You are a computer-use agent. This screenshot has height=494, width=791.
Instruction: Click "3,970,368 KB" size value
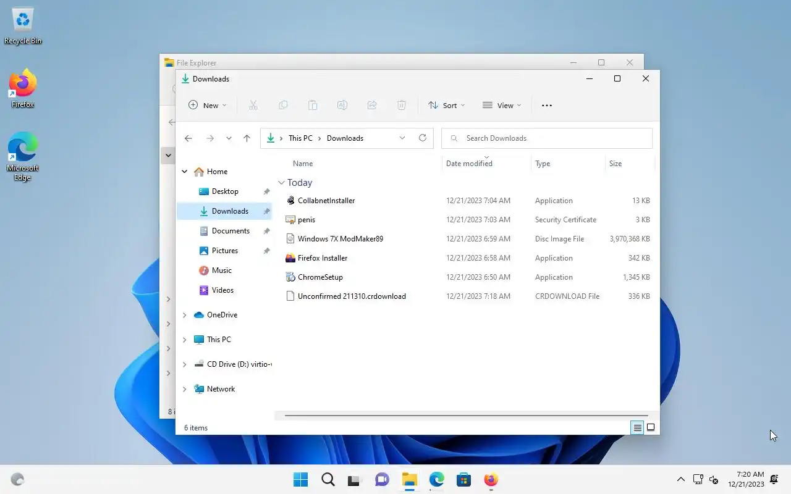[x=630, y=239]
